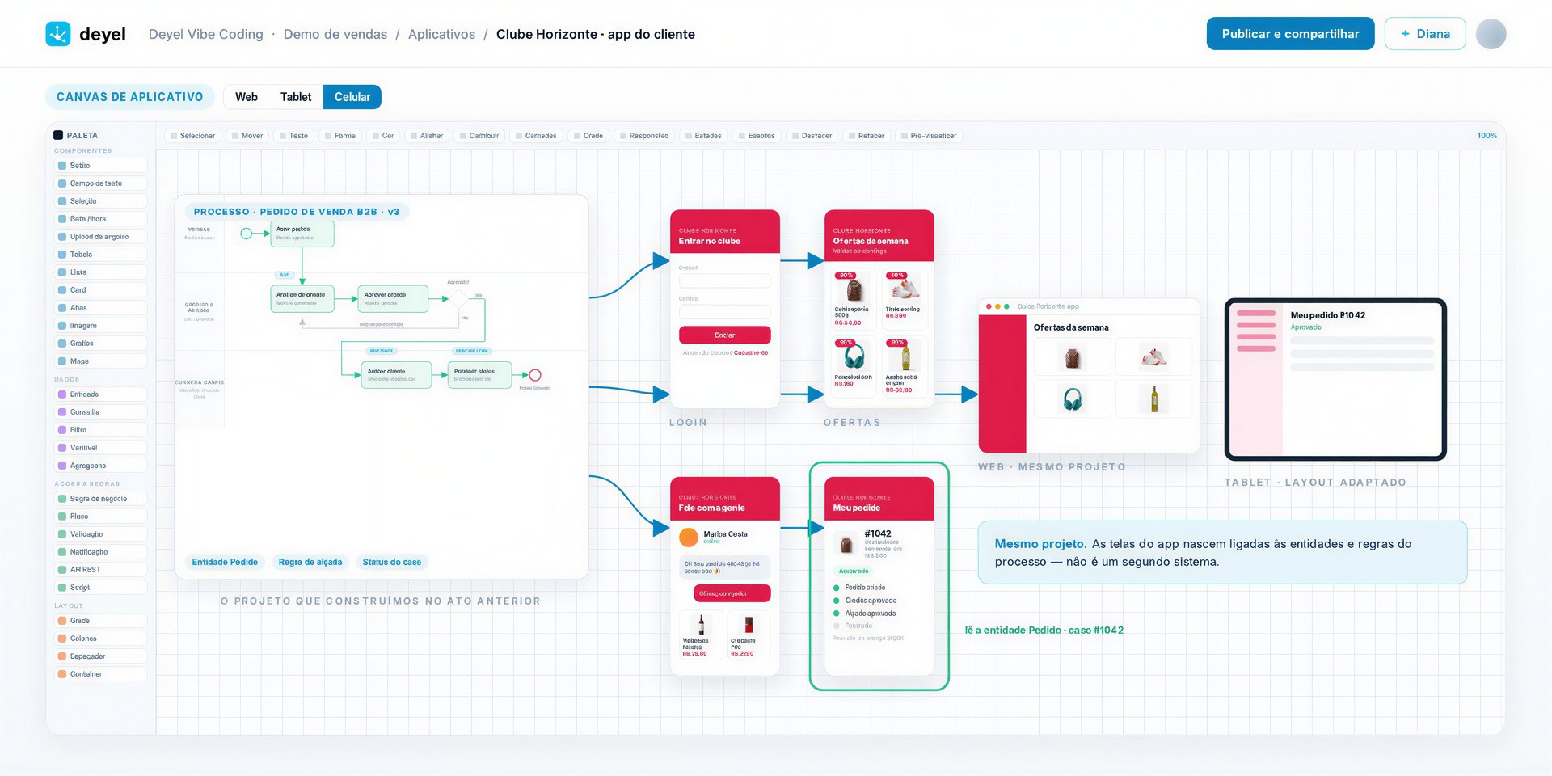This screenshot has width=1552, height=776.
Task: Select the Abas palette component
Action: (101, 308)
